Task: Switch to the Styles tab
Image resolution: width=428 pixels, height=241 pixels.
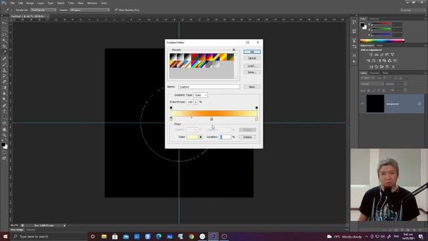Action: click(379, 46)
